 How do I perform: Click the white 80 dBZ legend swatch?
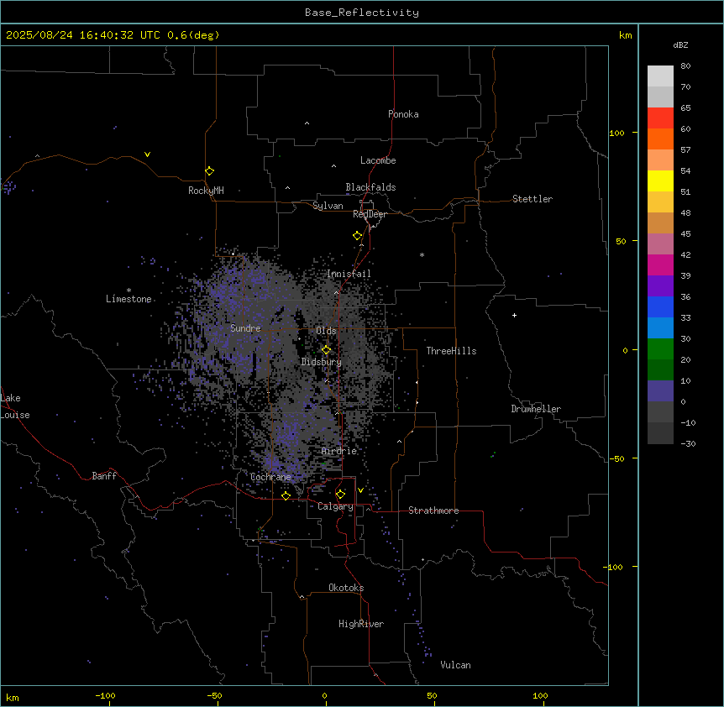point(660,76)
